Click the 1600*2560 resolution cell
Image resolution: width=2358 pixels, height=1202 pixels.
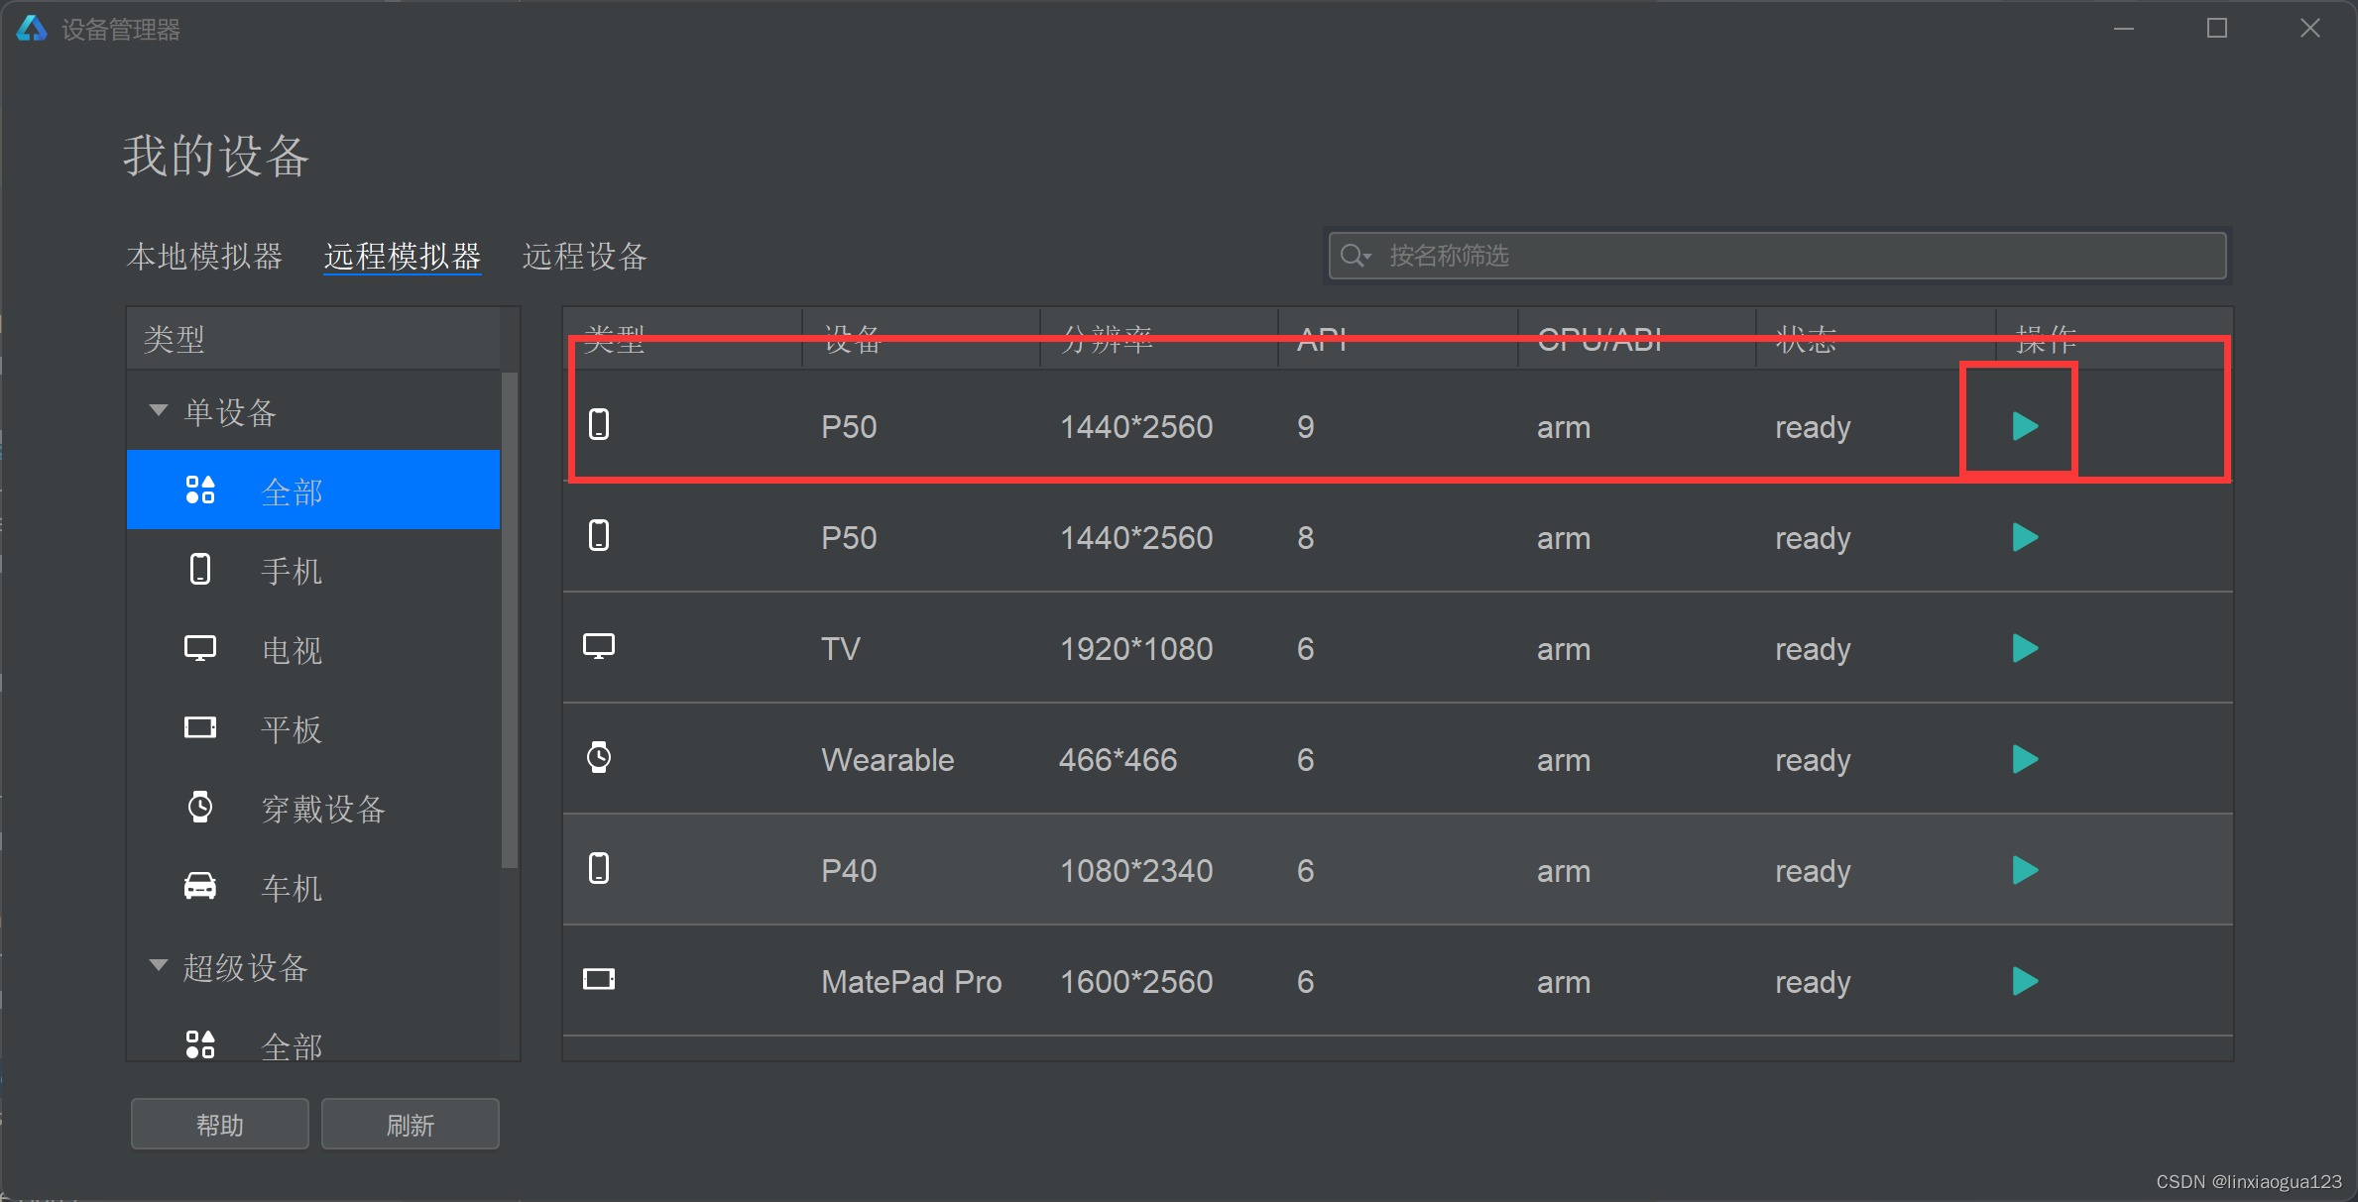click(1136, 982)
